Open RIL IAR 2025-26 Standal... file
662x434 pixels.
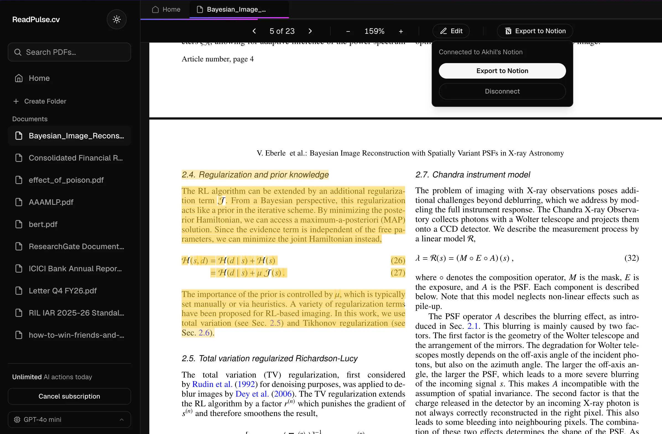tap(69, 313)
